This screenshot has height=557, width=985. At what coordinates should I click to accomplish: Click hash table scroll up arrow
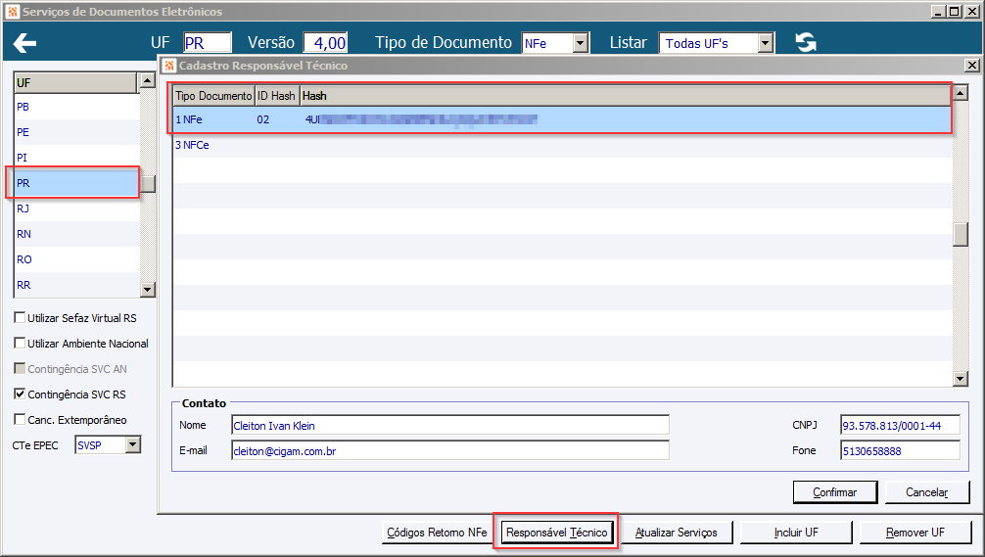pyautogui.click(x=960, y=94)
